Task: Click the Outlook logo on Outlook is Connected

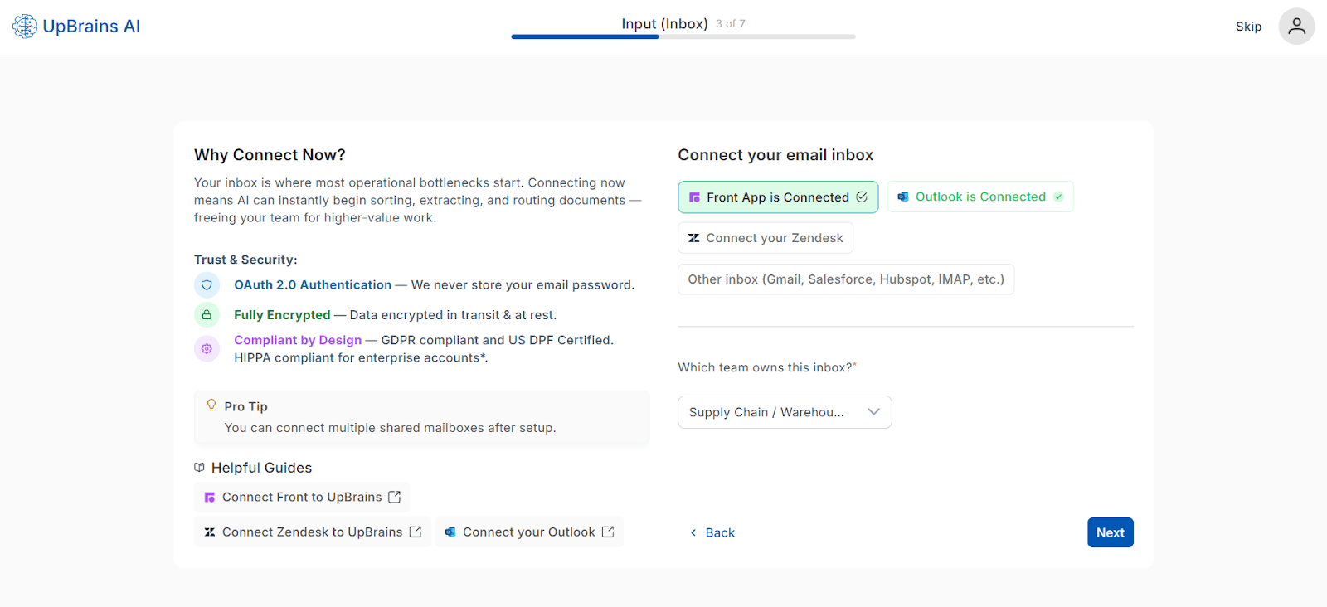Action: coord(903,197)
